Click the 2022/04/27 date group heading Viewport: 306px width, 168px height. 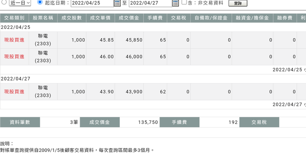(16, 79)
